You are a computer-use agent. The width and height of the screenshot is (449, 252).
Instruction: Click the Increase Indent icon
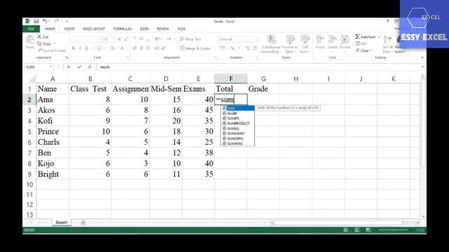[x=163, y=48]
